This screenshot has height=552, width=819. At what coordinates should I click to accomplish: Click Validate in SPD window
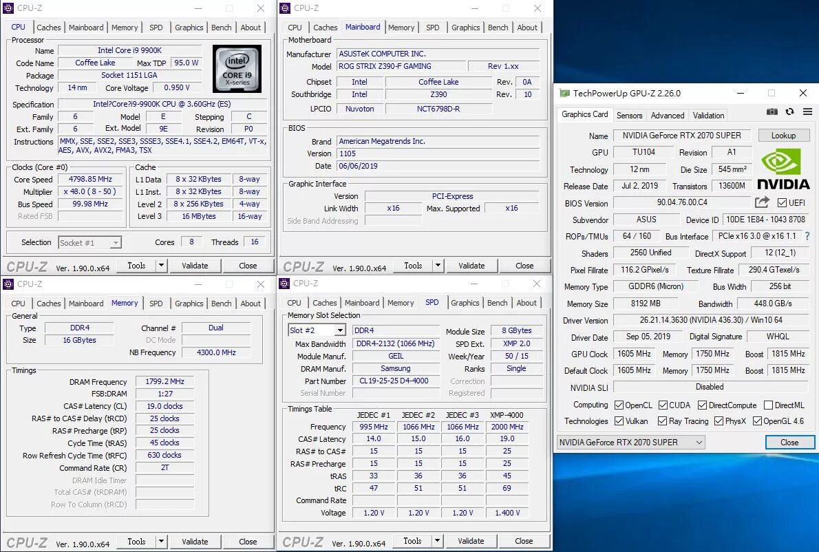pyautogui.click(x=471, y=541)
